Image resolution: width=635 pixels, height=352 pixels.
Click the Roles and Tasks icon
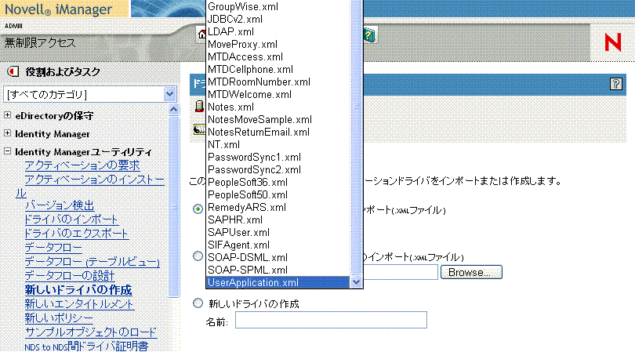tap(13, 71)
